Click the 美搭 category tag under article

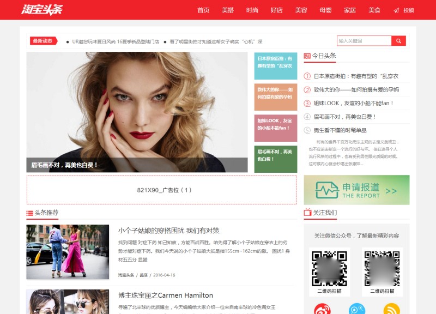(x=143, y=275)
